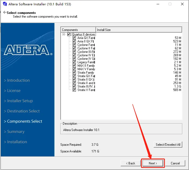Toggle the Stratix III/IV checkbox
Image resolution: width=189 pixels, height=170 pixels.
point(74,87)
